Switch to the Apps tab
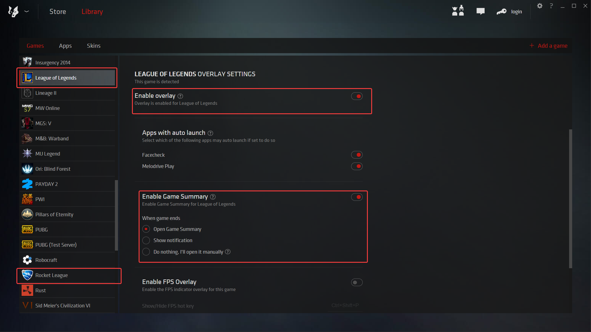The width and height of the screenshot is (591, 332). pos(65,46)
